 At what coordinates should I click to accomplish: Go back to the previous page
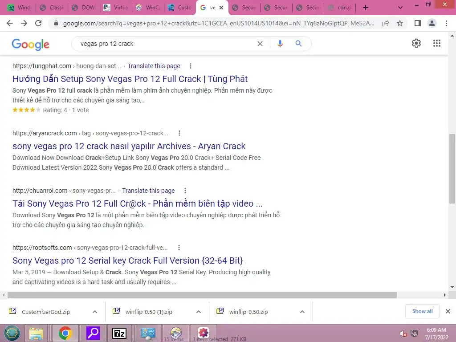click(x=10, y=23)
